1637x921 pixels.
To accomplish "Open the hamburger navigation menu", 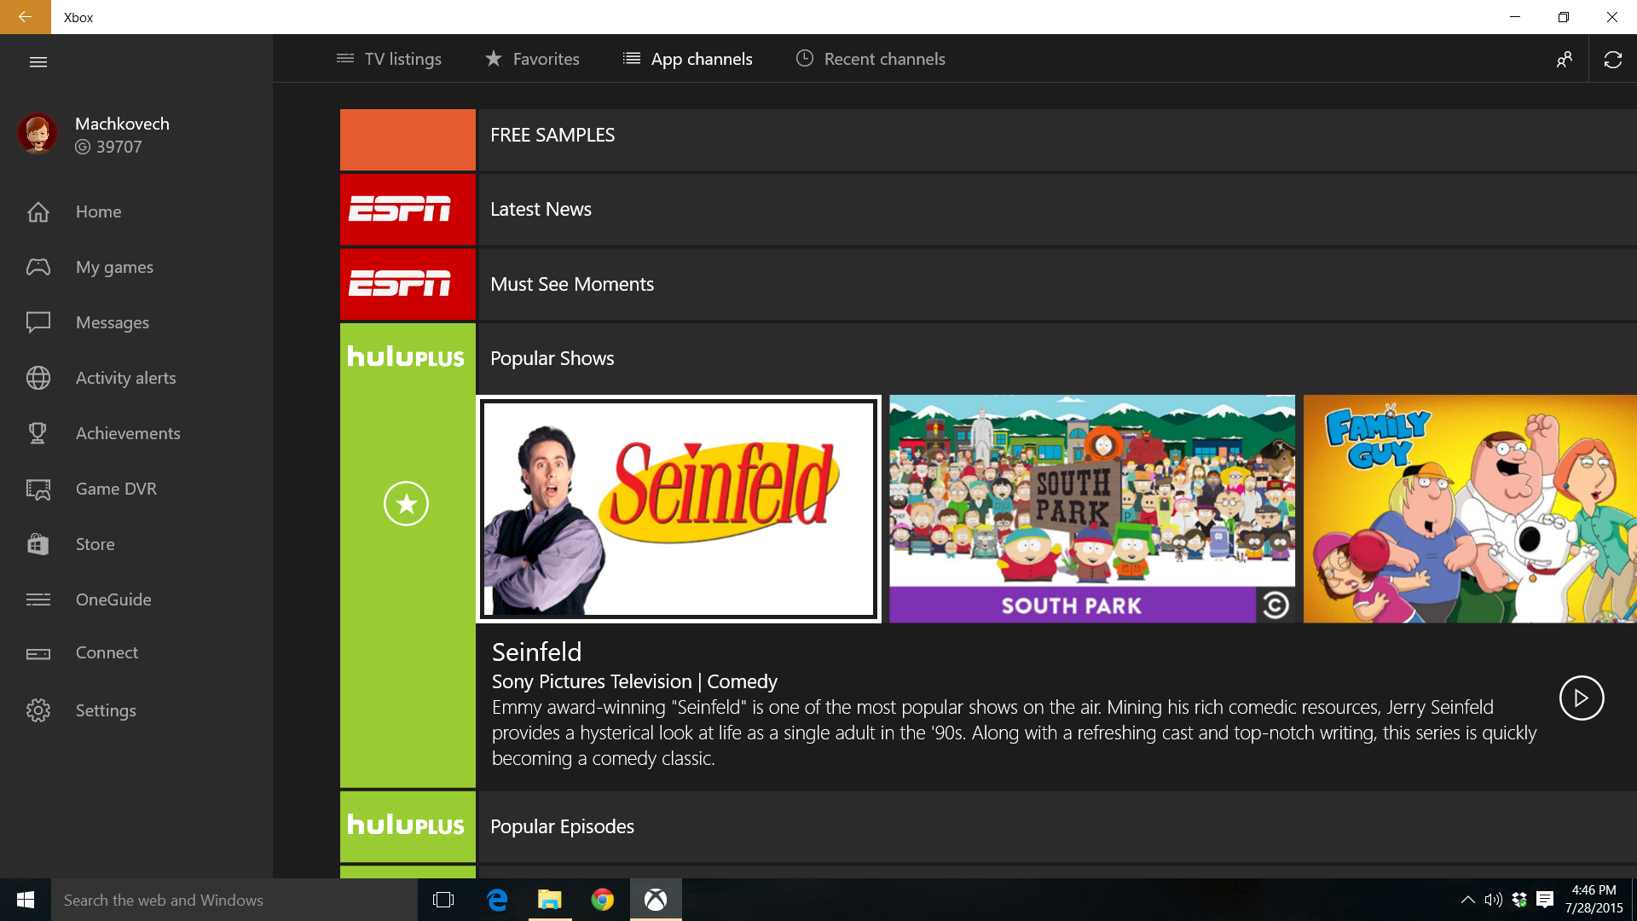I will click(38, 61).
